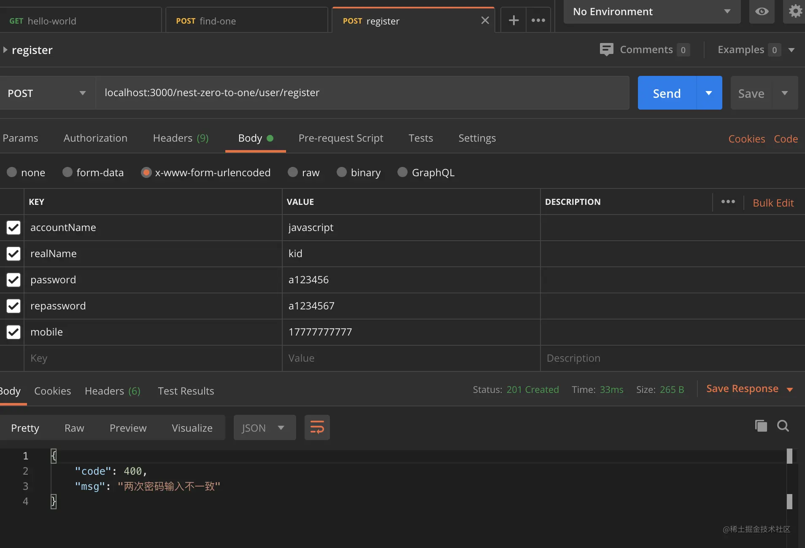This screenshot has height=548, width=805.
Task: Click the empty Description input cell
Action: point(673,358)
